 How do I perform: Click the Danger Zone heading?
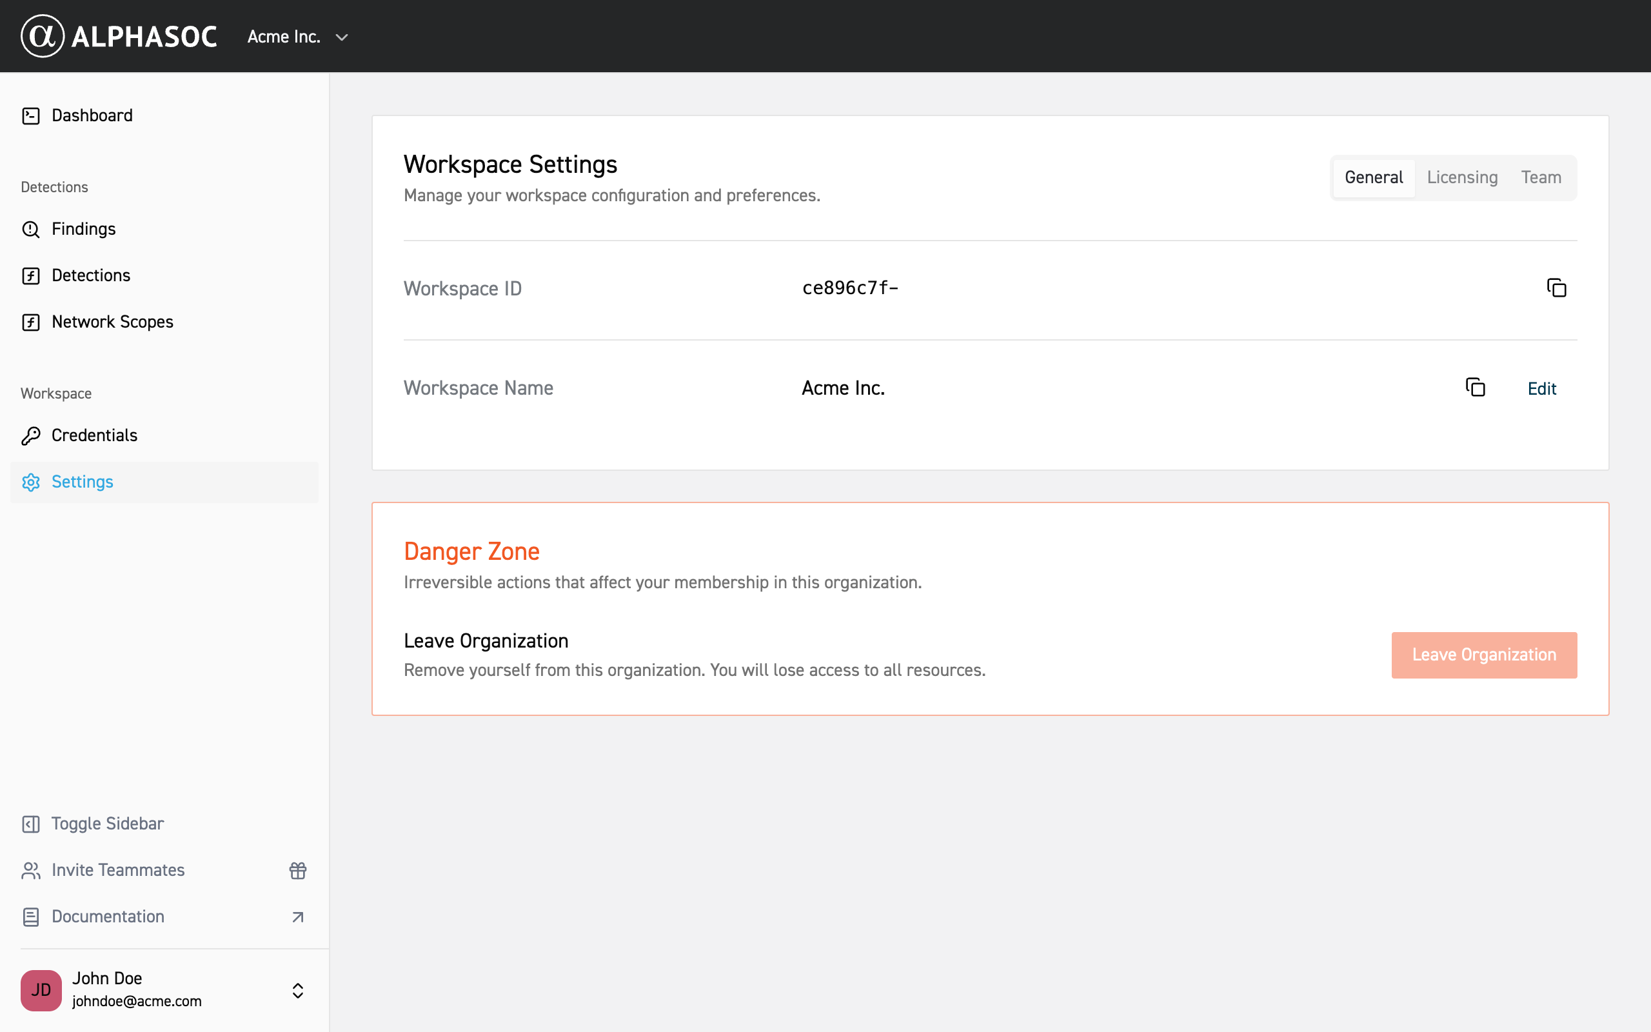471,551
